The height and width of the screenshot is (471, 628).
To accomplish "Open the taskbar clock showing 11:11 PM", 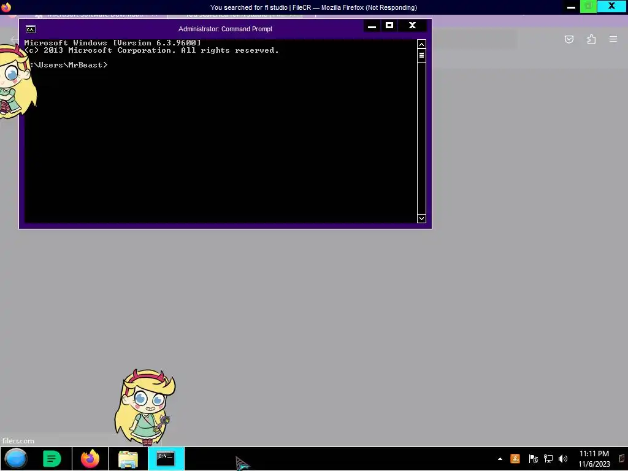I will 594,459.
